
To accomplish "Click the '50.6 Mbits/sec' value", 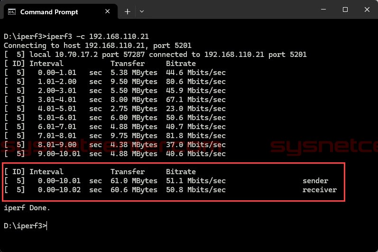I will 196,118.
